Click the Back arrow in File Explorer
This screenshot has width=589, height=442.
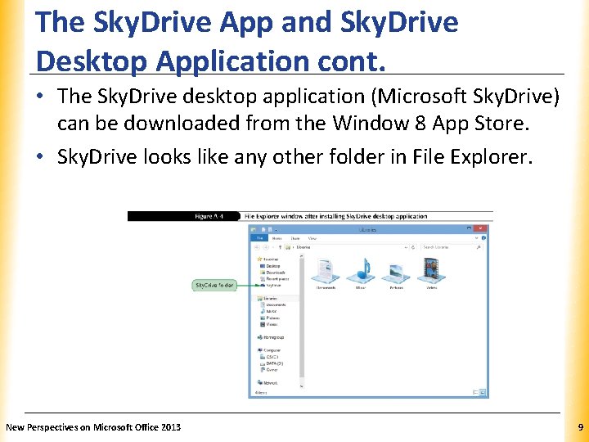(x=257, y=247)
